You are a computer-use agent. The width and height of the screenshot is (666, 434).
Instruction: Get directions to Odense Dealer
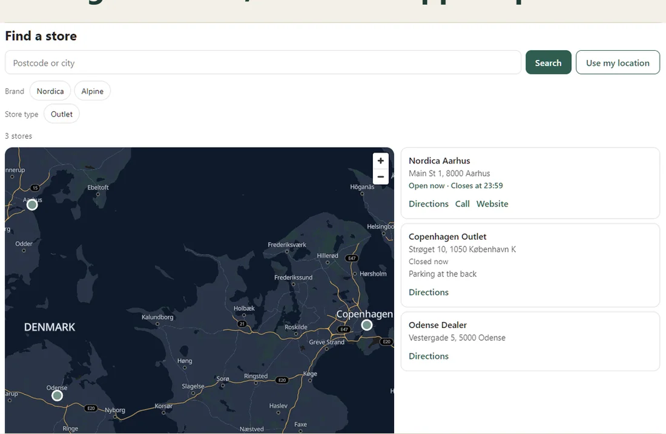pyautogui.click(x=428, y=356)
